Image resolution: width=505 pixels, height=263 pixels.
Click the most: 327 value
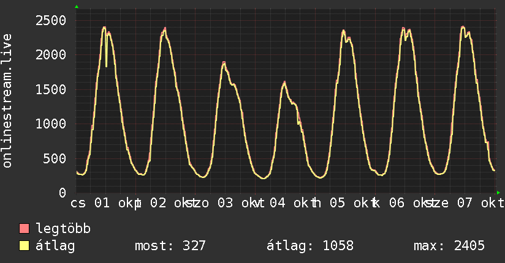[170, 246]
